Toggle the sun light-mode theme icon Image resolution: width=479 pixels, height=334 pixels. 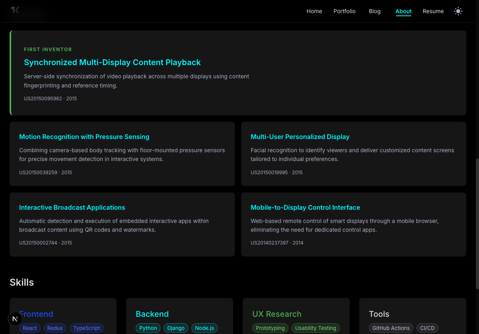point(458,11)
